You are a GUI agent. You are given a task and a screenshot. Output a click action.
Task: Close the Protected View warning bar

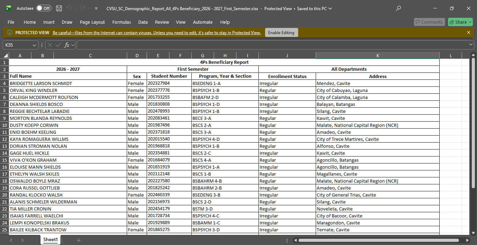pos(469,32)
